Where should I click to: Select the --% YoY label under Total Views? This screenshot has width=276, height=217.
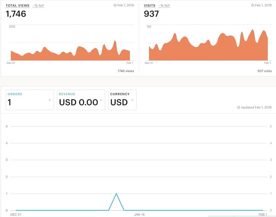[x=38, y=6]
